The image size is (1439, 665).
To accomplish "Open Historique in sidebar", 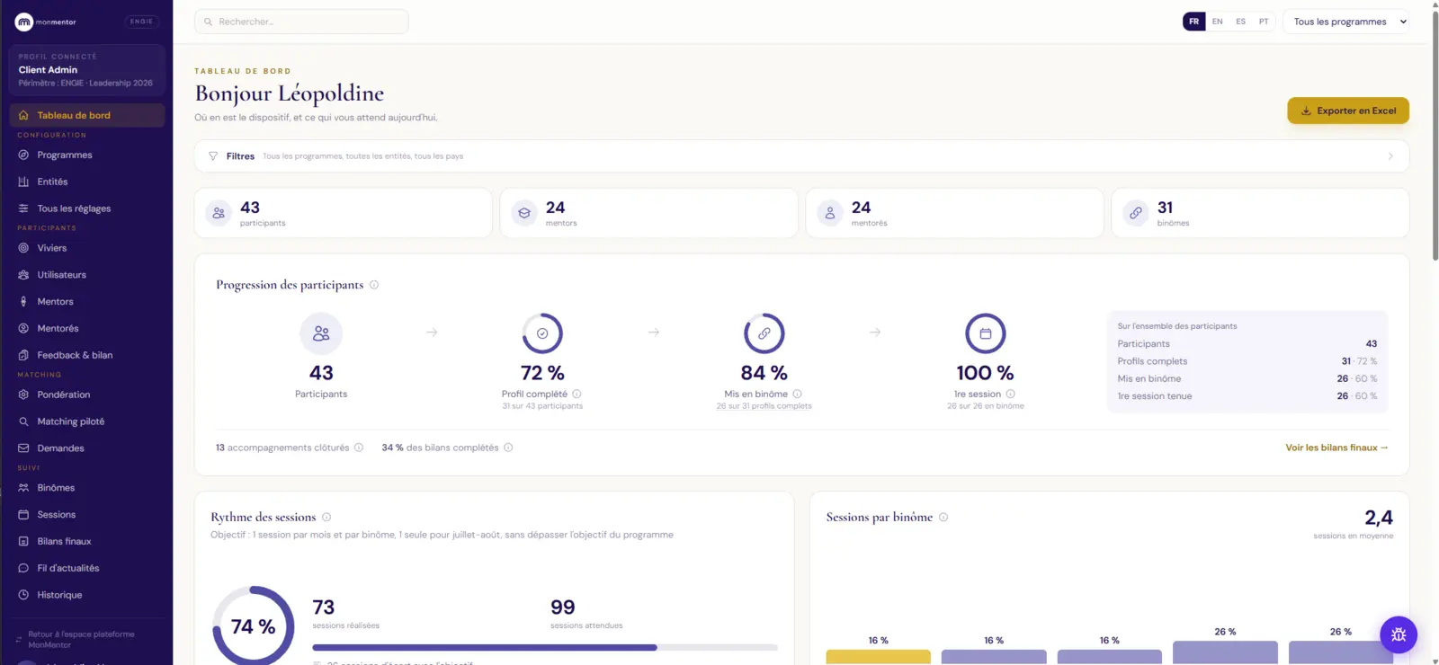I will tap(87, 595).
